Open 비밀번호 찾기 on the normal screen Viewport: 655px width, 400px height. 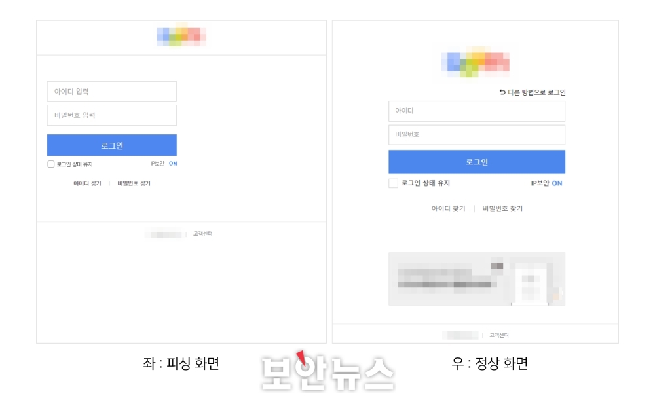point(502,208)
